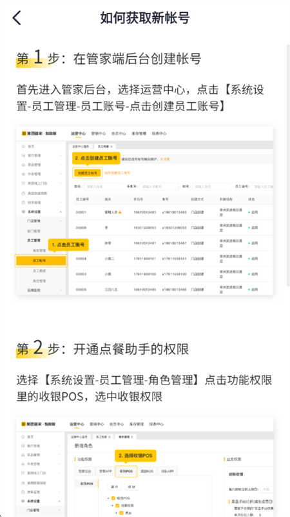The width and height of the screenshot is (290, 517).
Task: Open the 新增角色 role permission screenshot under step 2
Action: coord(144,467)
